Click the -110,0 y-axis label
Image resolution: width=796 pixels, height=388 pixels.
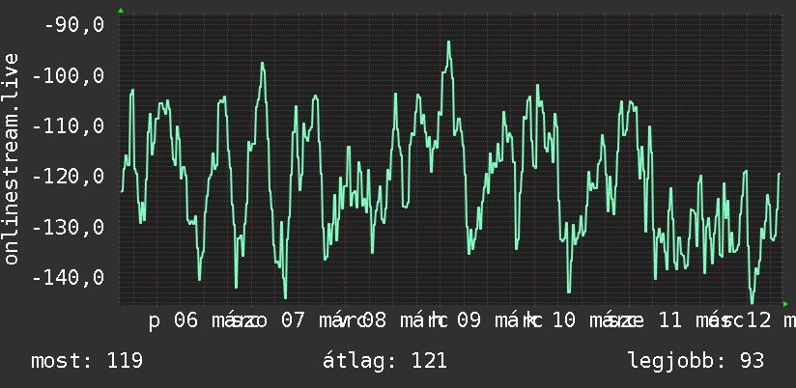coord(68,126)
